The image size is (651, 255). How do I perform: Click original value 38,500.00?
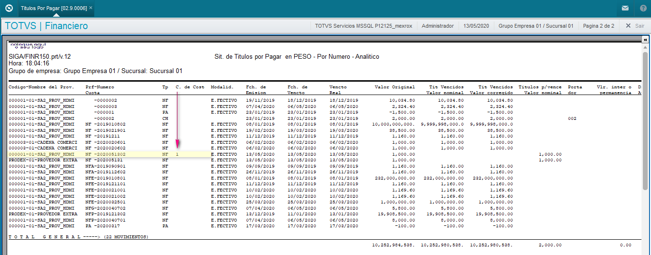coord(404,130)
